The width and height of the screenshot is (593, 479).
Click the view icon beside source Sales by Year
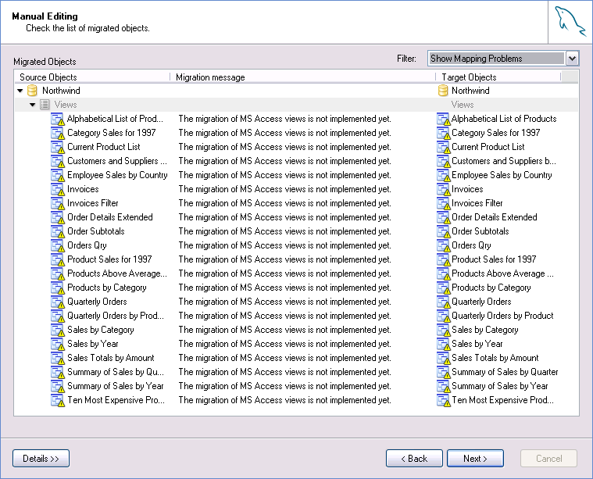[x=58, y=344]
